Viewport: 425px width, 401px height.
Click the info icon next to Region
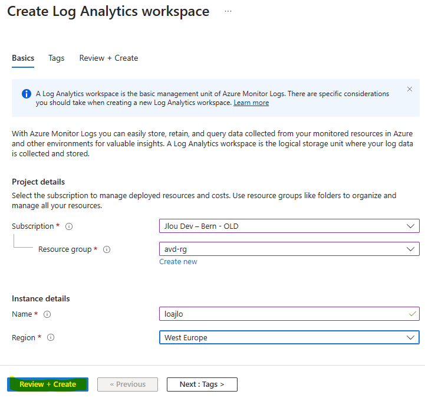click(x=51, y=338)
